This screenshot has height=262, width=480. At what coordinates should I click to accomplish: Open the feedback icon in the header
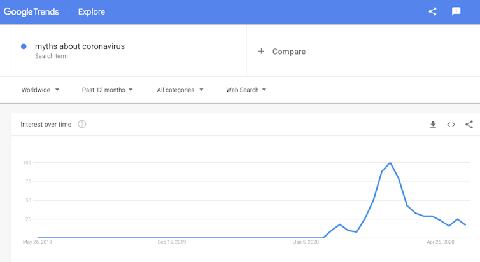coord(456,11)
